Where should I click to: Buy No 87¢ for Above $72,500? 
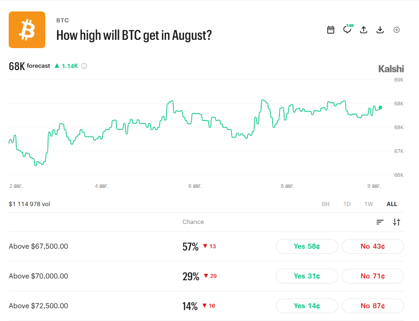pyautogui.click(x=373, y=306)
